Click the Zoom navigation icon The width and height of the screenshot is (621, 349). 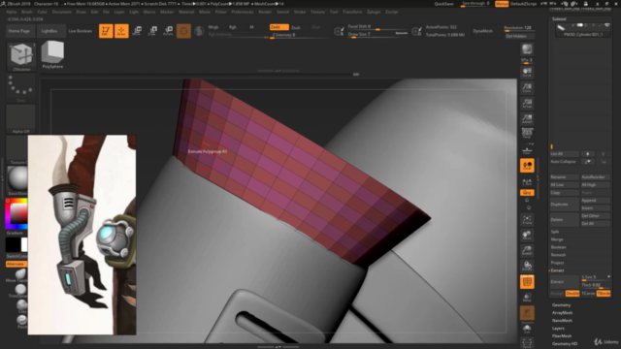pyautogui.click(x=527, y=88)
